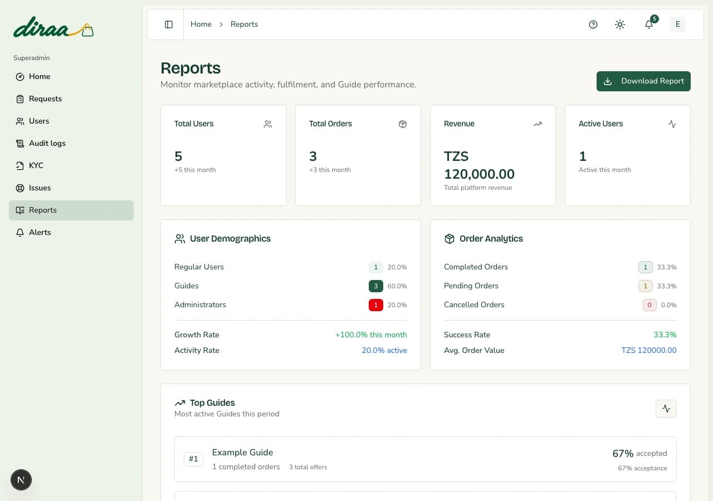Open Requests in the sidebar

point(71,99)
